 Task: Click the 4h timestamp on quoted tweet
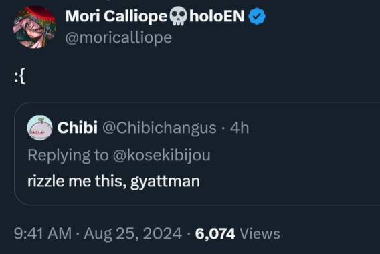(240, 128)
